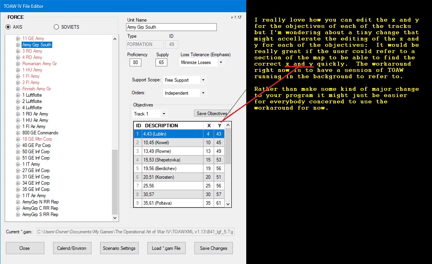Click the X value 25 cell
Image resolution: width=432 pixels, height=264 pixels.
coord(208,186)
